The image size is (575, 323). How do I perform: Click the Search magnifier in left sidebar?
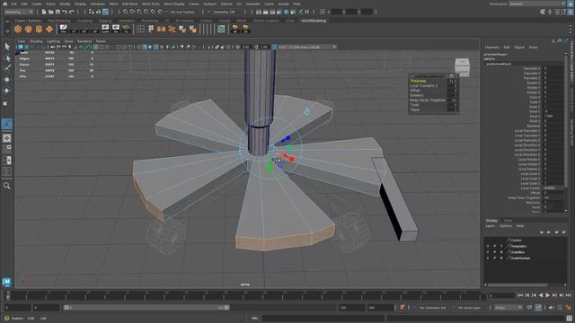[6, 186]
